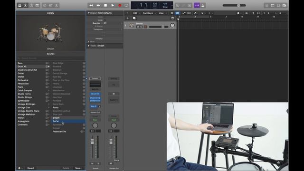Click the Fast Forward transport button

point(98,5)
